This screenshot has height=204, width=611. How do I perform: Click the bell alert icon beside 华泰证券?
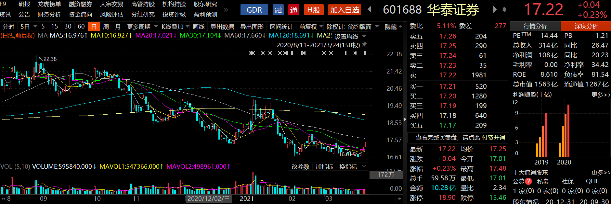click(x=504, y=10)
